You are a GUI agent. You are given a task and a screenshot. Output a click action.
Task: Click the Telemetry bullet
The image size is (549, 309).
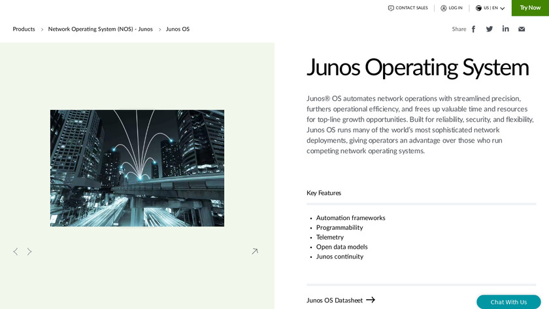click(330, 237)
